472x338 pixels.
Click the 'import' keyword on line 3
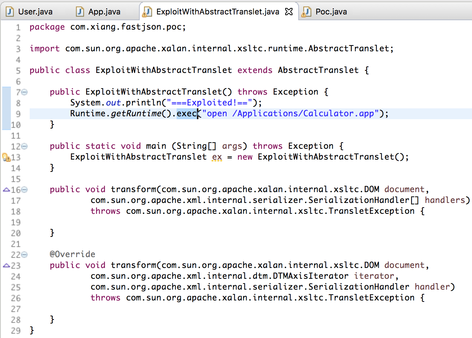45,49
